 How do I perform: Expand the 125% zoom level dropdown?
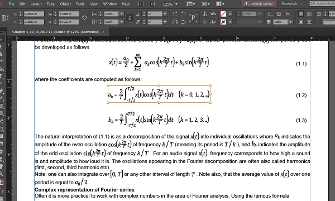click(x=176, y=4)
